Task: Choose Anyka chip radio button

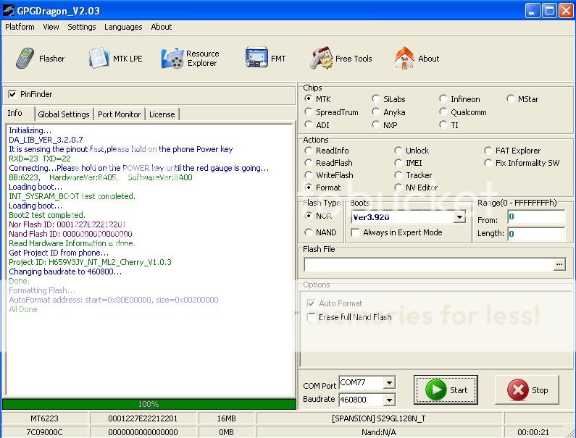Action: (x=375, y=111)
